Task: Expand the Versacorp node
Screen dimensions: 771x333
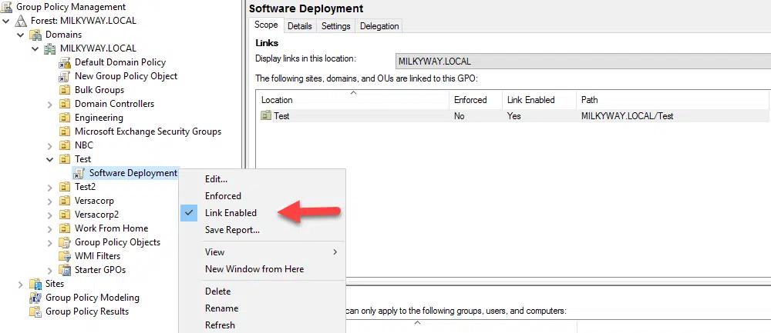Action: (49, 201)
